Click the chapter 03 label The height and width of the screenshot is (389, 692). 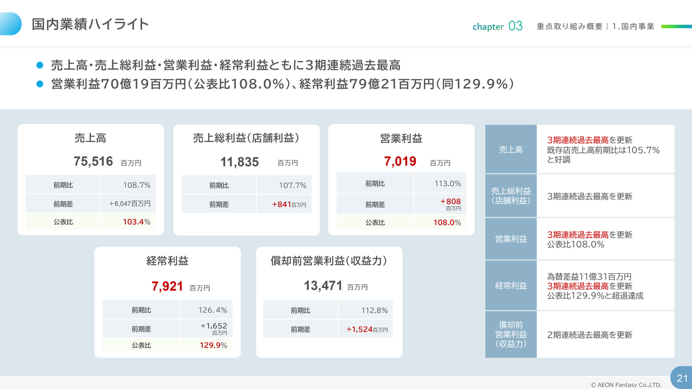(497, 26)
